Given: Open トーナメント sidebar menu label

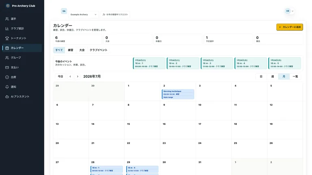Looking at the screenshot, I should pyautogui.click(x=19, y=38).
